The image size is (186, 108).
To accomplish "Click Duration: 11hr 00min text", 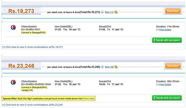I will coord(168,26).
